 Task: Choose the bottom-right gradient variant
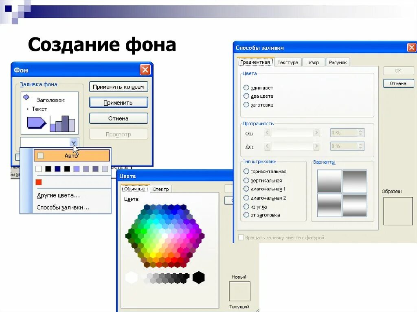click(355, 205)
